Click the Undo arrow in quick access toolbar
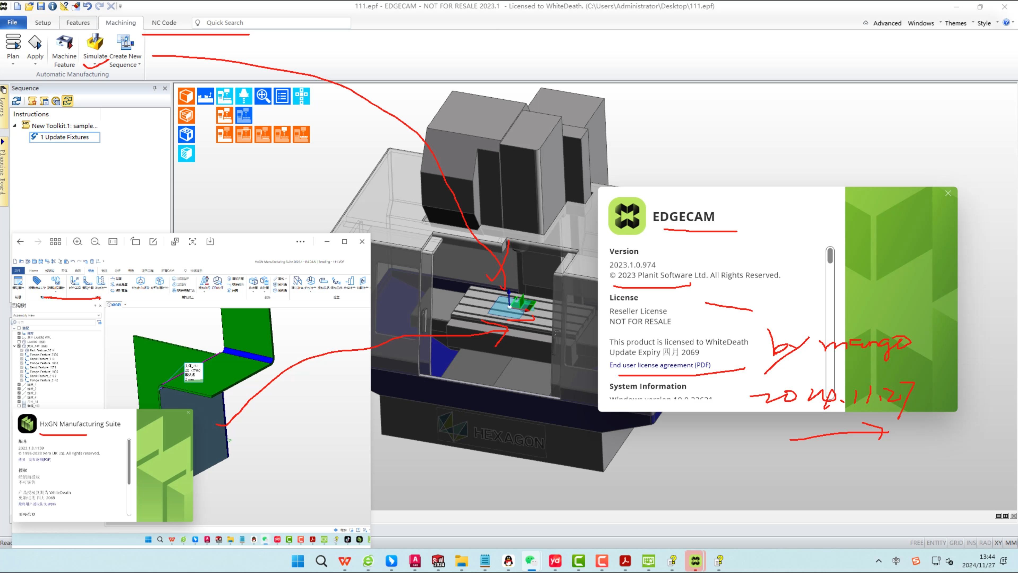Screen dimensions: 1018x573 87,6
